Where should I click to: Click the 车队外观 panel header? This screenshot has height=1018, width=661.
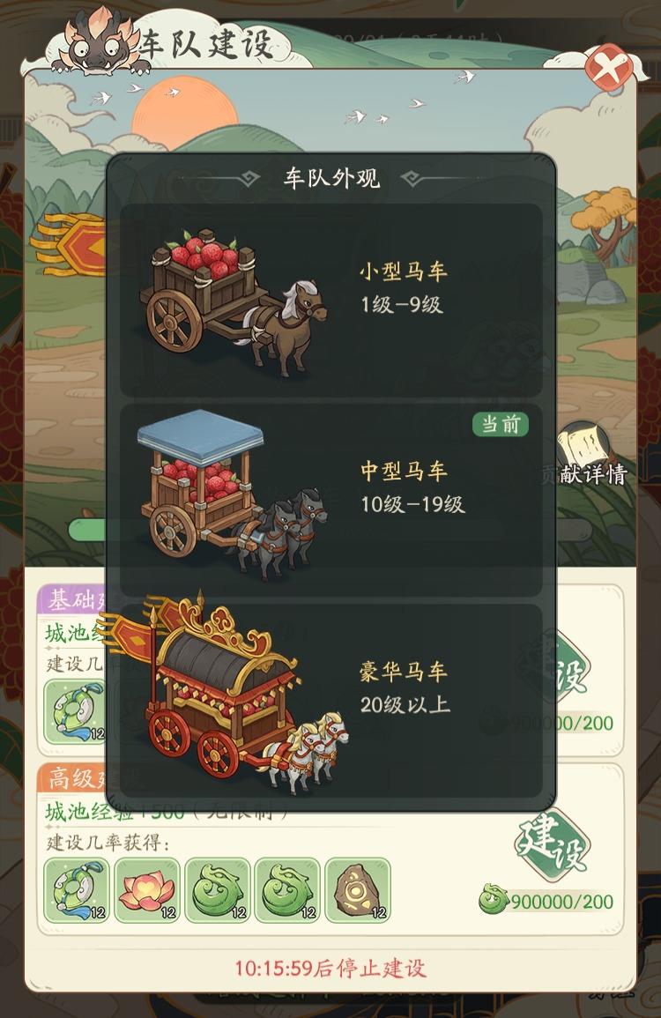(331, 178)
